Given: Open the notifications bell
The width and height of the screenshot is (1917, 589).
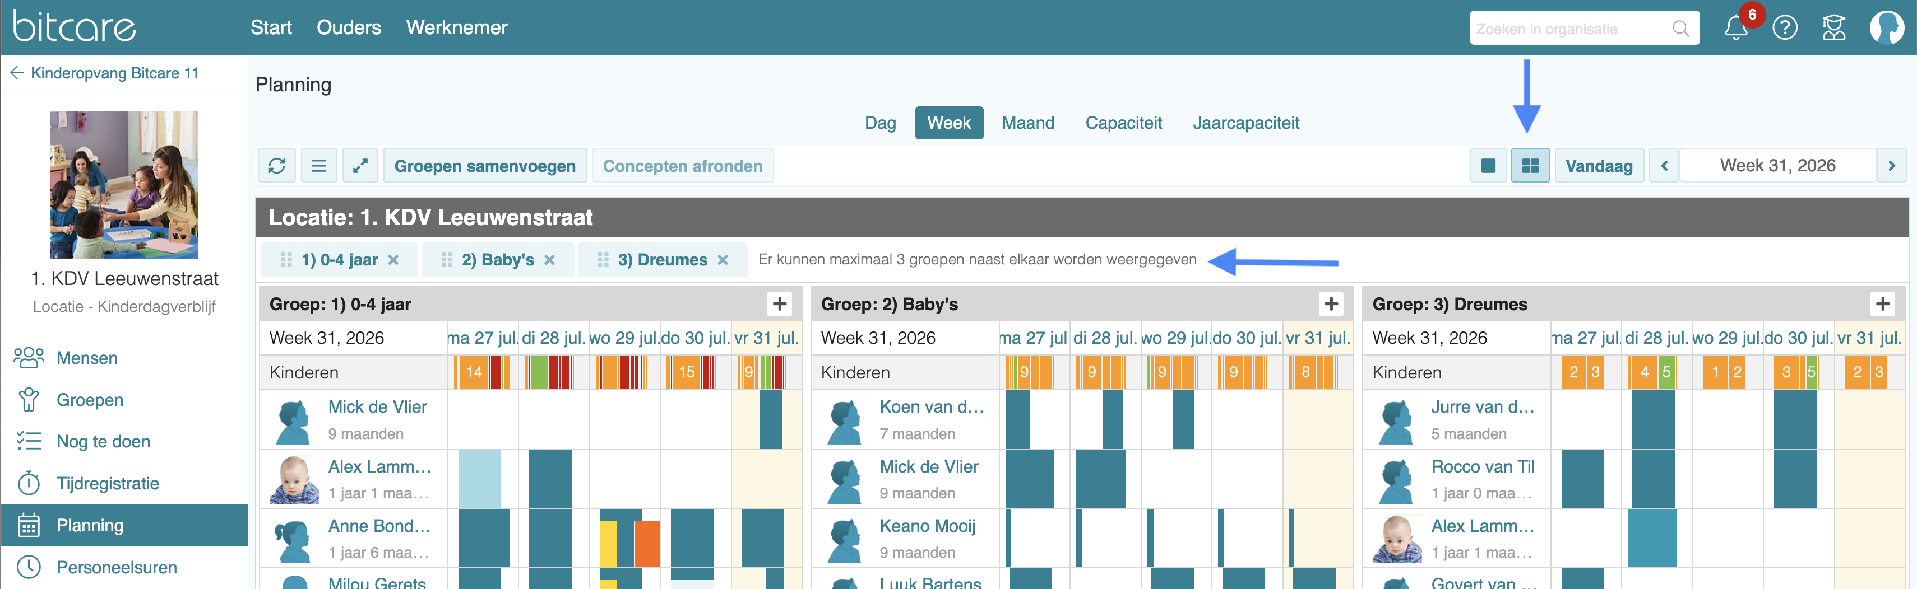Looking at the screenshot, I should coord(1735,28).
